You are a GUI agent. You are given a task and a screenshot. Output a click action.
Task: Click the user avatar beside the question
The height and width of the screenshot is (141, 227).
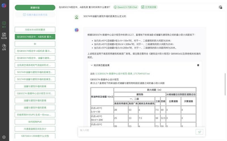pyautogui.click(x=77, y=17)
